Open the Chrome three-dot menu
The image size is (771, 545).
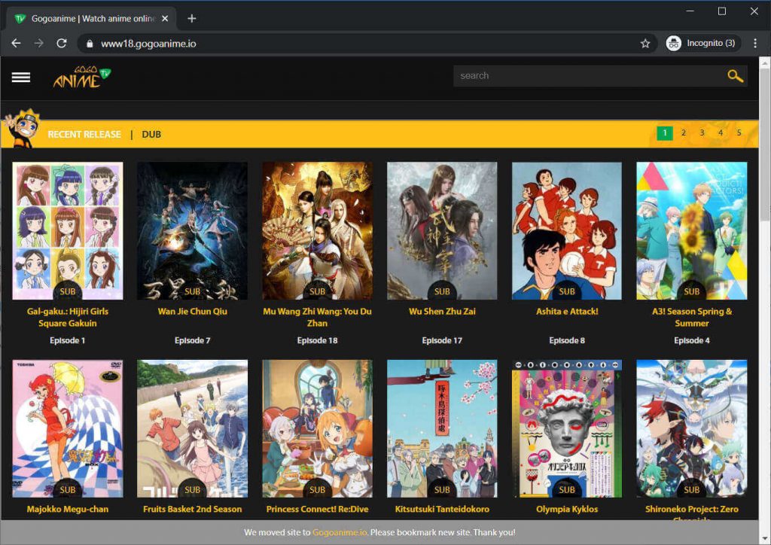[754, 43]
